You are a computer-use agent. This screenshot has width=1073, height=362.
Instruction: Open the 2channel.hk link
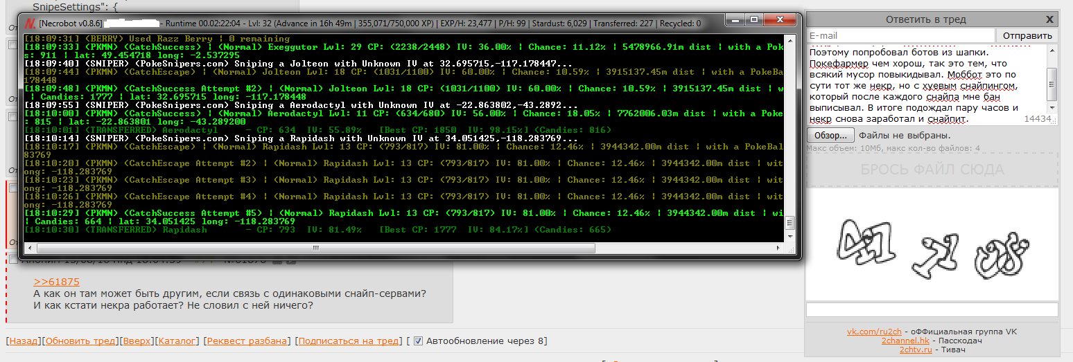(x=905, y=341)
